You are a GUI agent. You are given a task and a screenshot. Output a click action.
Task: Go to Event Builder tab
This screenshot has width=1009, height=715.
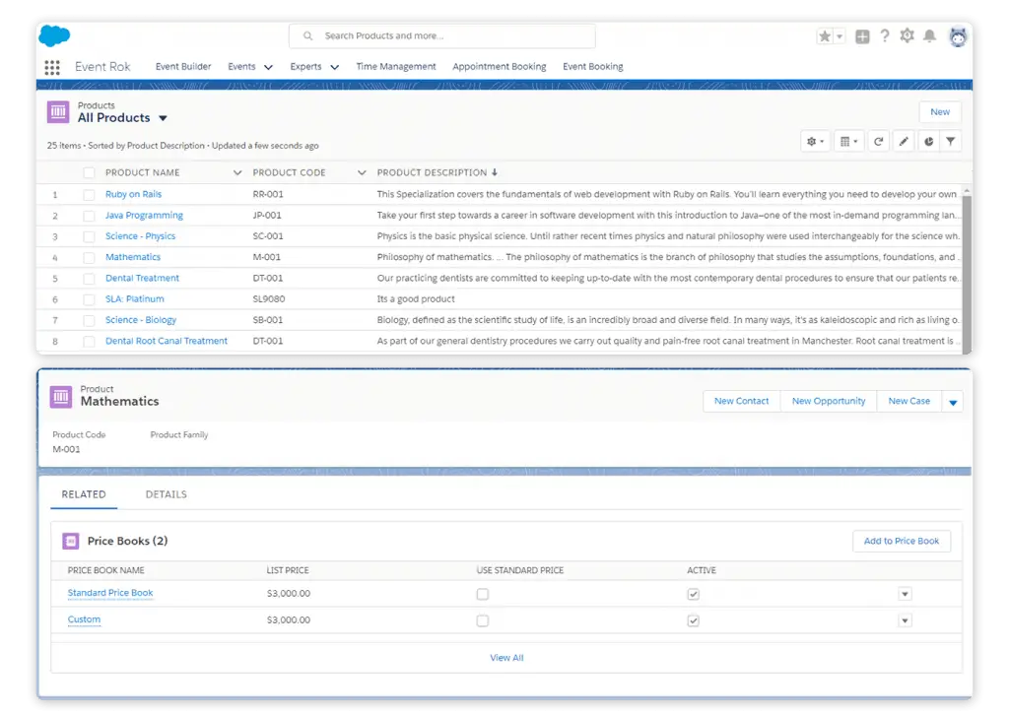pyautogui.click(x=183, y=66)
